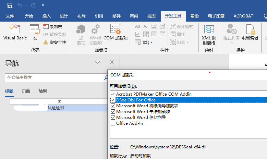
Task: Insert a rich text content control
Action: [137, 26]
